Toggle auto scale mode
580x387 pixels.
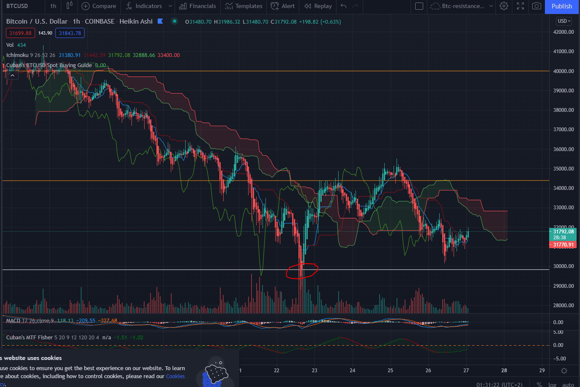click(568, 384)
